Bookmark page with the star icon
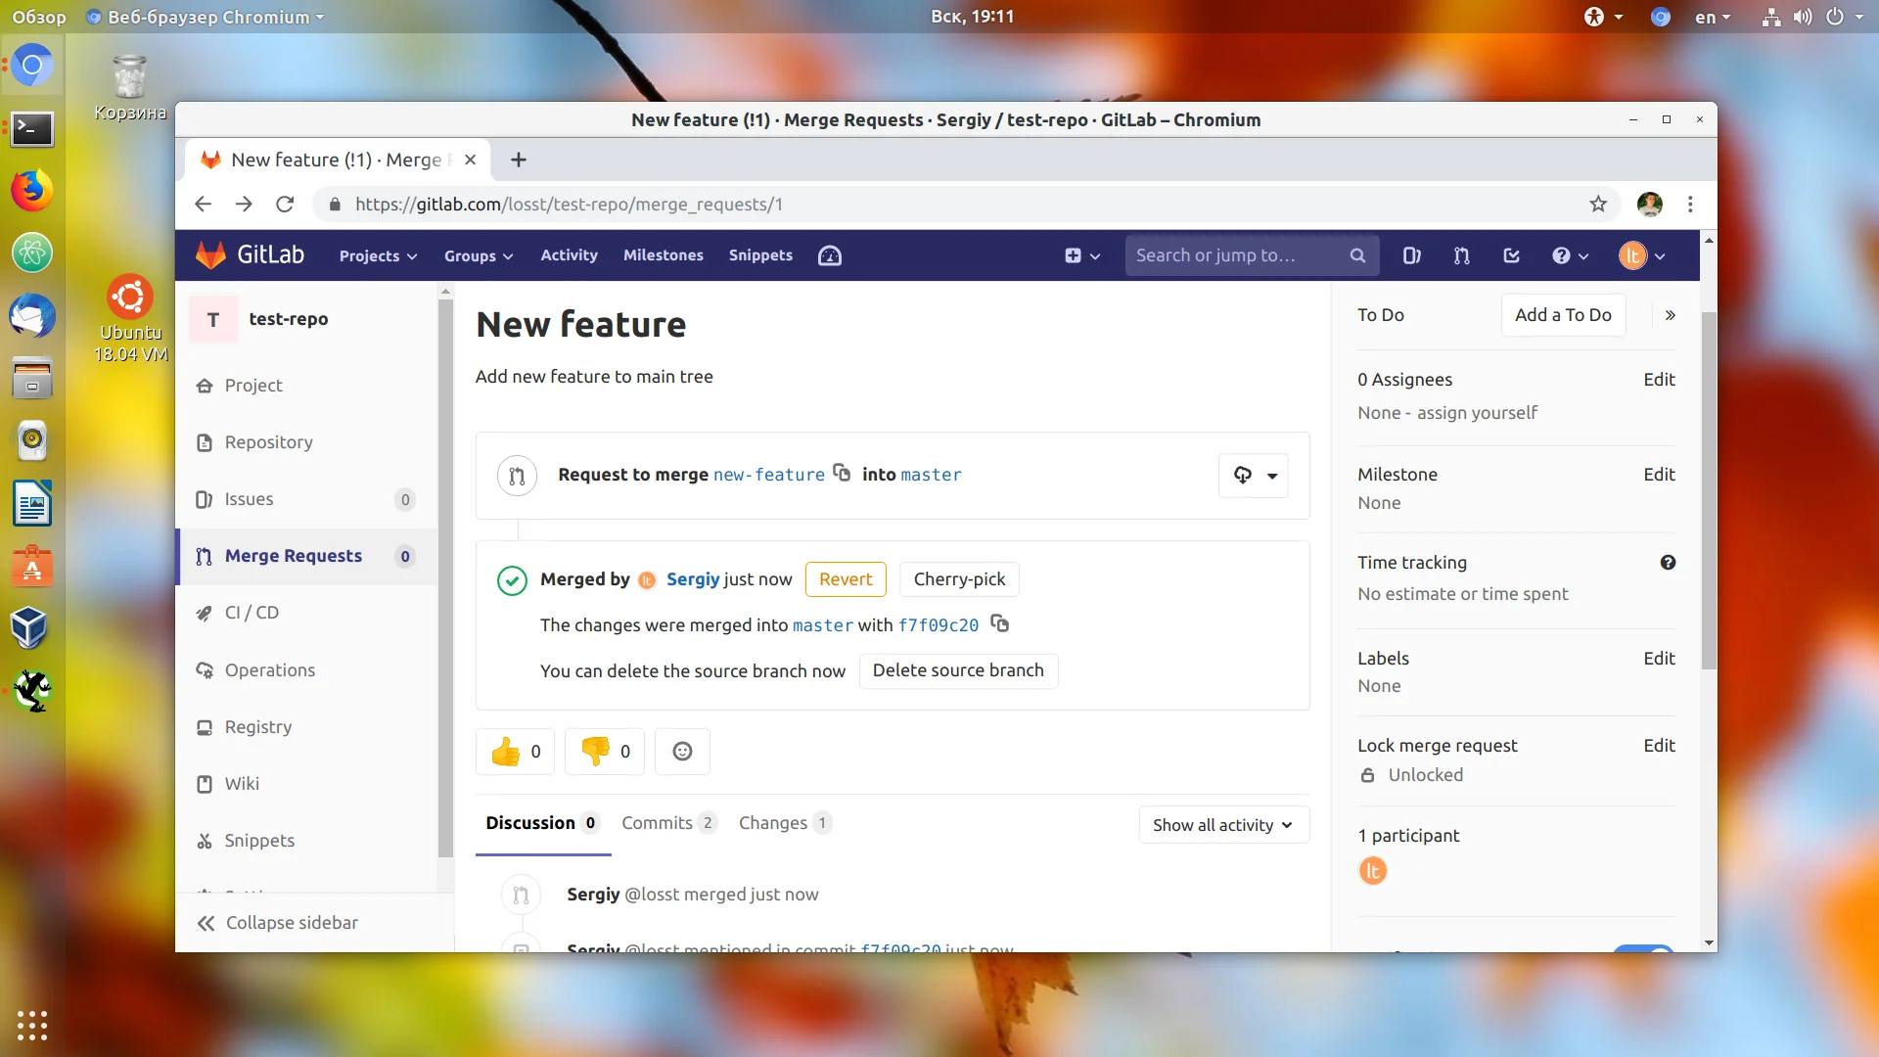 [x=1598, y=204]
